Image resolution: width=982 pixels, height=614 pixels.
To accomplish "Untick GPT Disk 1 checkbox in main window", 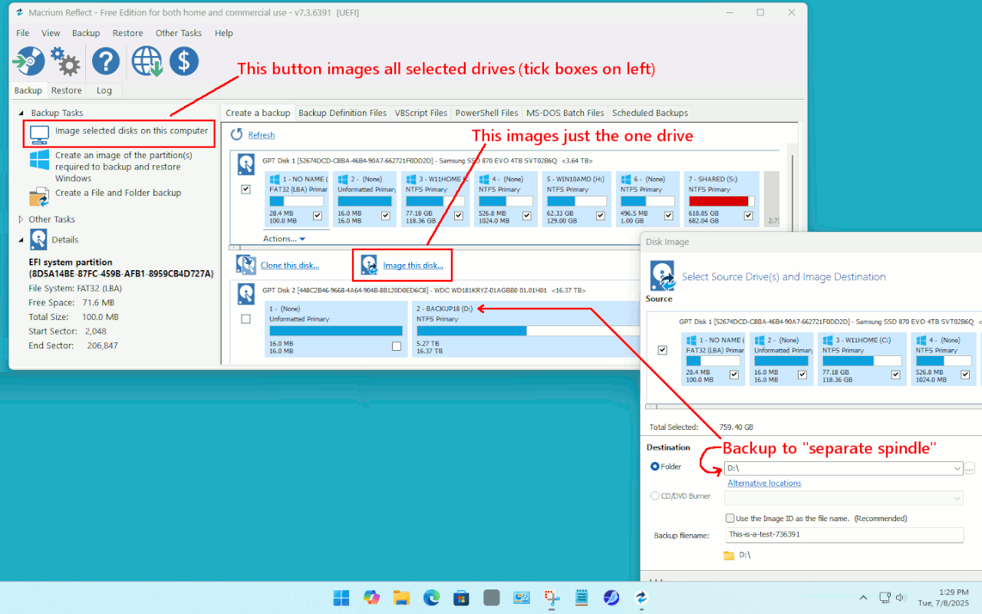I will click(245, 189).
